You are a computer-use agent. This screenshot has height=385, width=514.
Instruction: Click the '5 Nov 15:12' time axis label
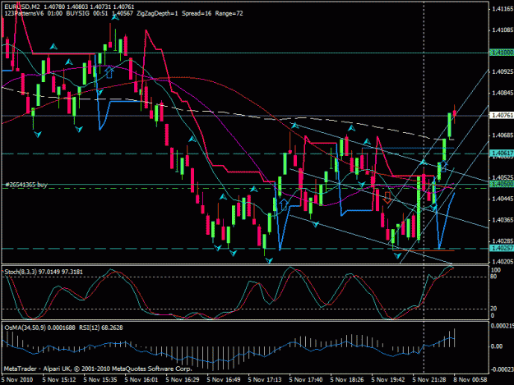click(x=59, y=379)
